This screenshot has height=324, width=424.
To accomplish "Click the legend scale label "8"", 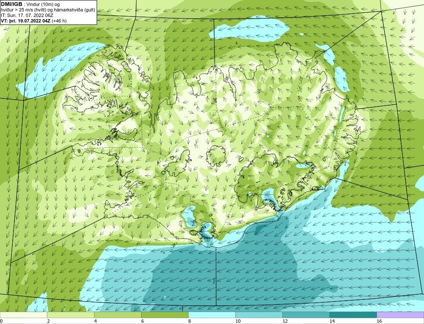I will pyautogui.click(x=190, y=321).
